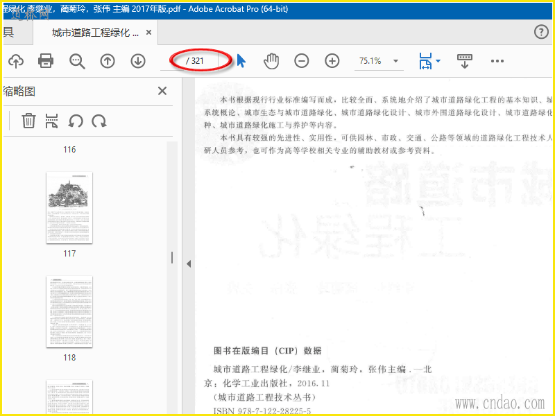
Task: Click the thumbnail panel scrollbar
Action: coord(172,278)
